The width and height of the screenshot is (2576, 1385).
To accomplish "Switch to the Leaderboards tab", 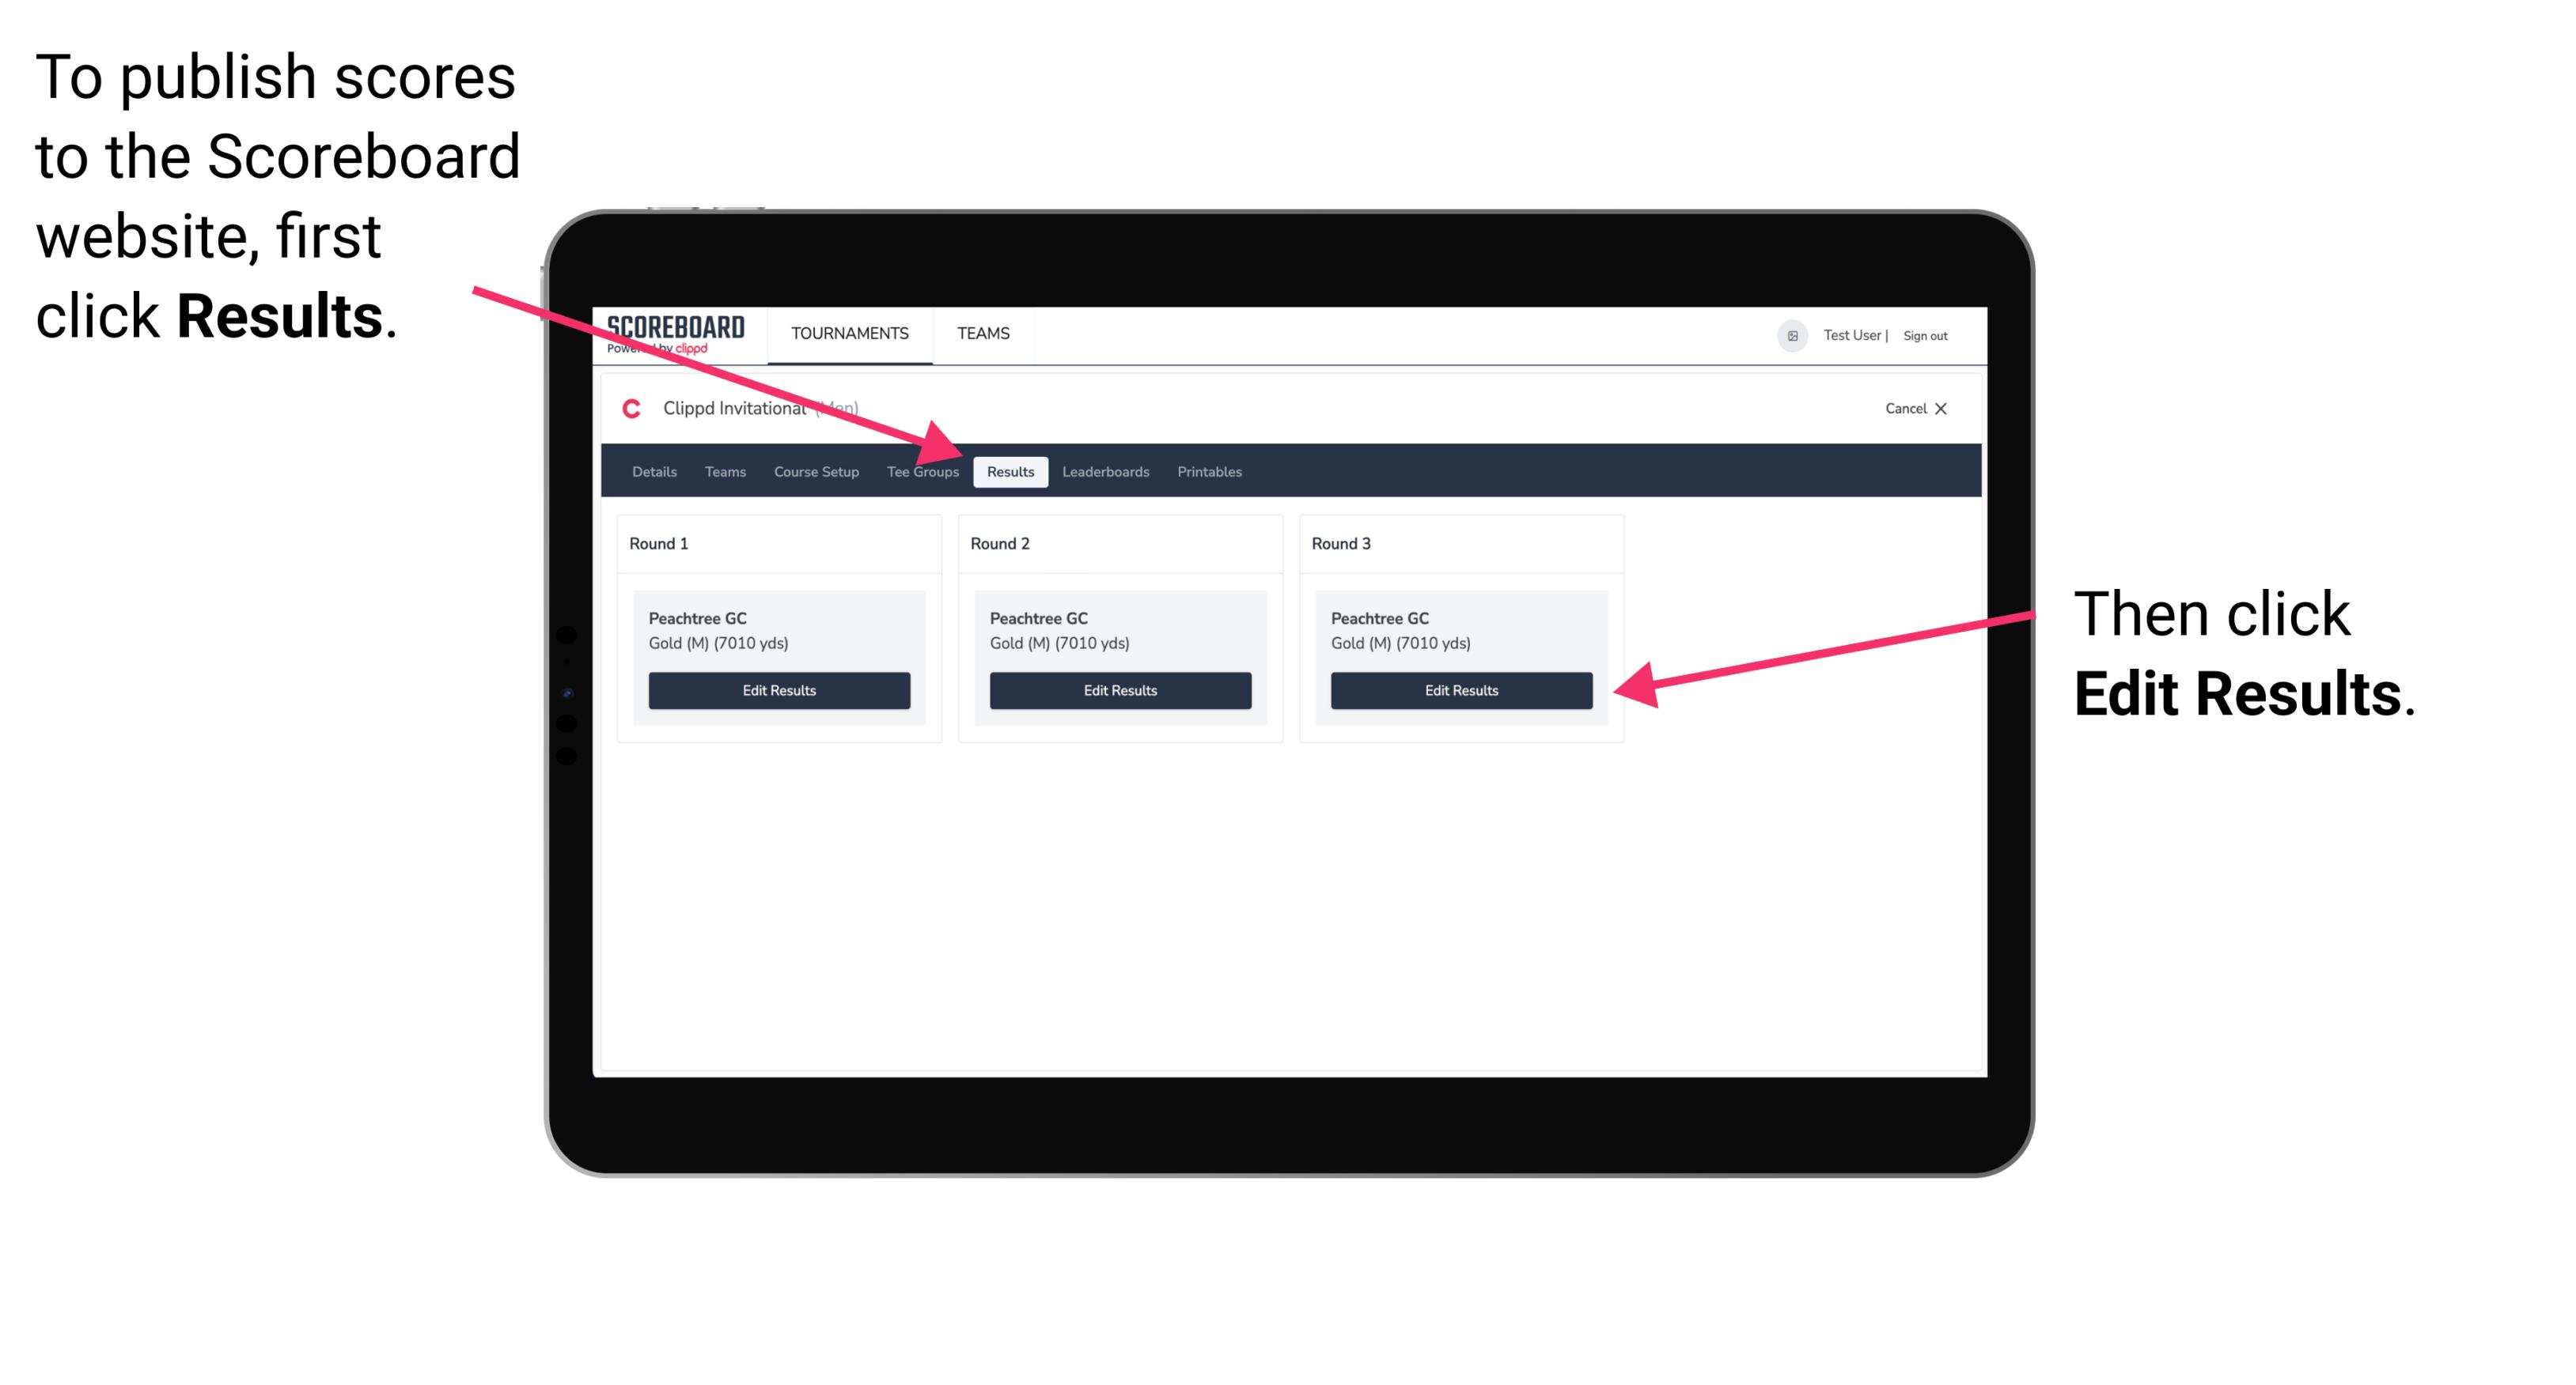I will point(1106,473).
